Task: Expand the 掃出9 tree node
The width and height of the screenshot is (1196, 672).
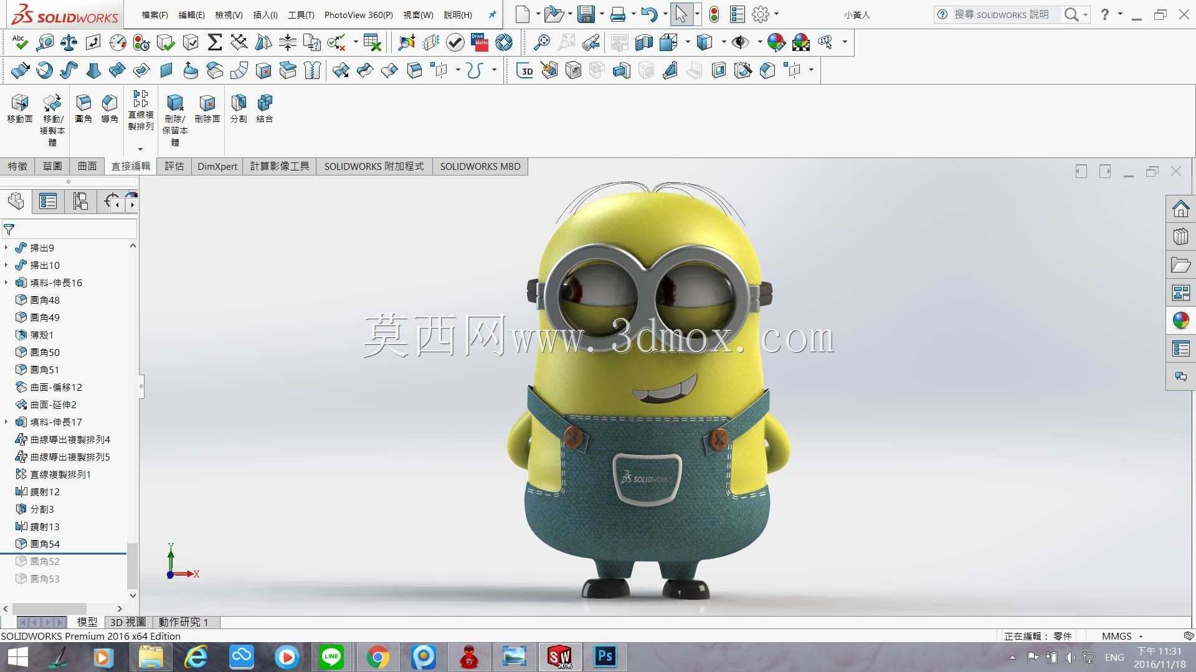Action: coord(6,248)
